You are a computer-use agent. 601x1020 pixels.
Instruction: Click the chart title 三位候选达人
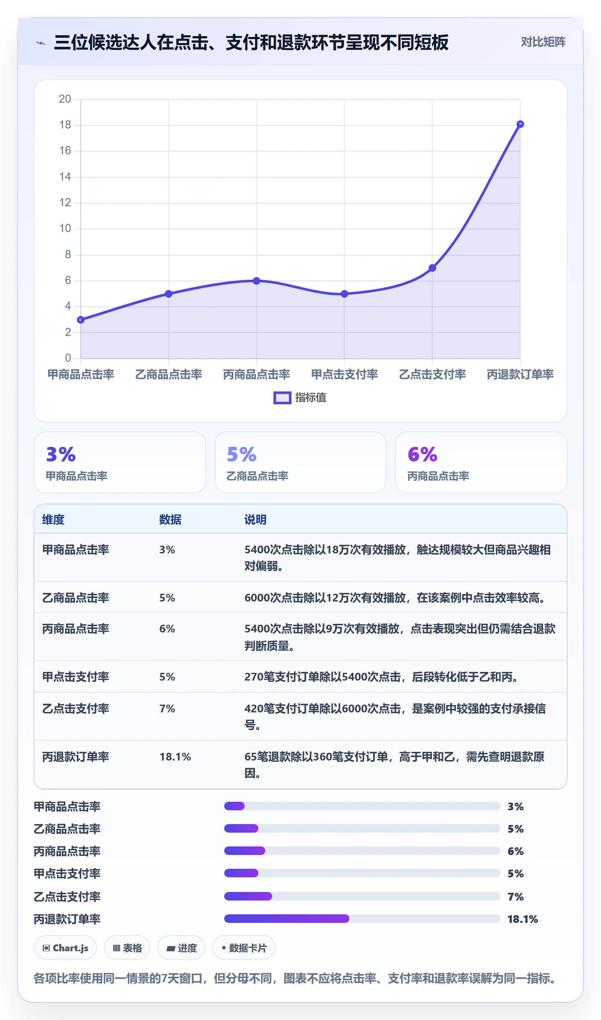coord(251,43)
